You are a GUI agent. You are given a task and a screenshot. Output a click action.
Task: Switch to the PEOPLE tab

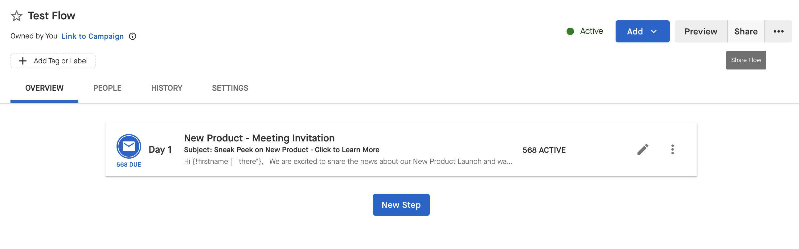[107, 88]
